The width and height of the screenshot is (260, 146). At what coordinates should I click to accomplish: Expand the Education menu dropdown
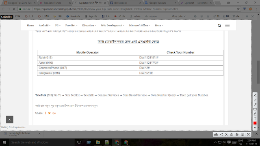89,25
